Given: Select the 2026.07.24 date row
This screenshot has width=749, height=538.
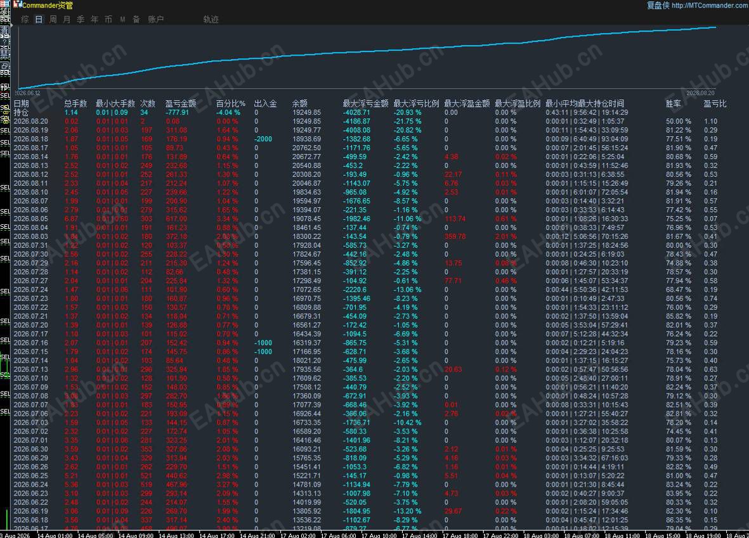Looking at the screenshot, I should [x=31, y=290].
